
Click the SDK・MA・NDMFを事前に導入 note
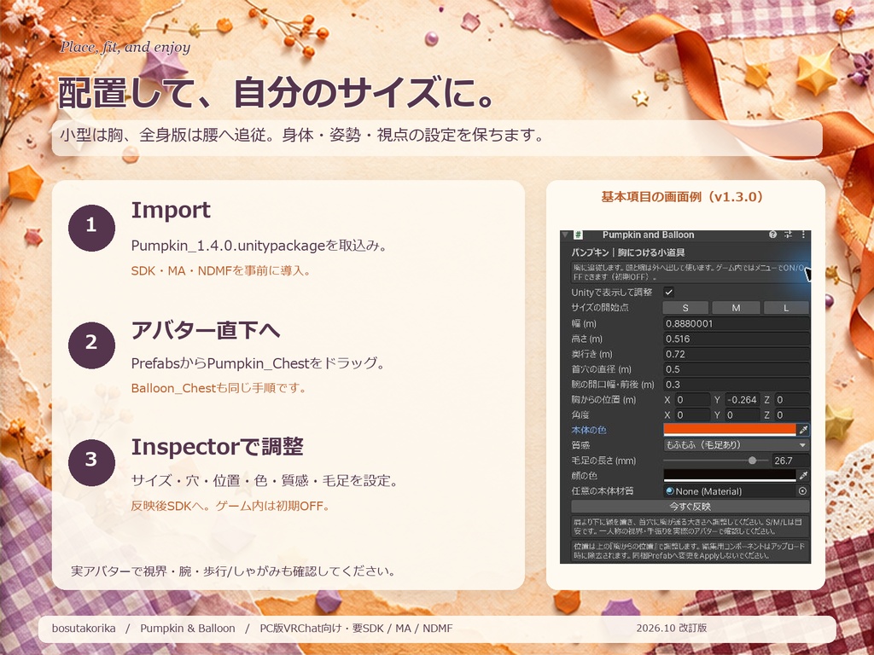tap(221, 270)
